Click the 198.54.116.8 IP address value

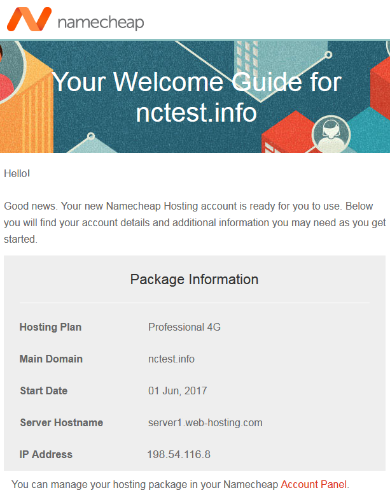click(179, 454)
